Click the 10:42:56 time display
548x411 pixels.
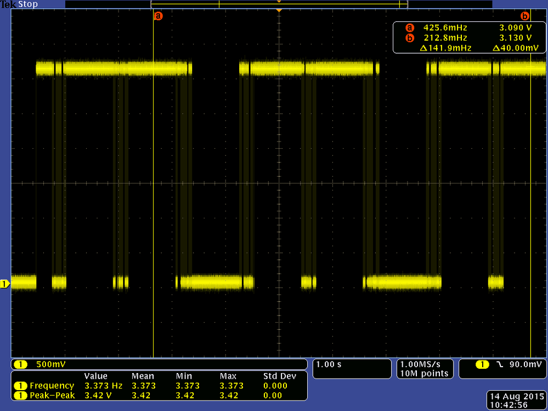pyautogui.click(x=509, y=405)
